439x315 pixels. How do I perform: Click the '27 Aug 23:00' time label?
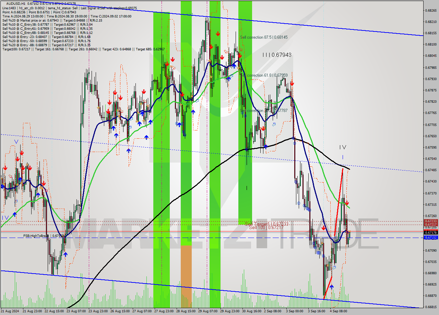click(164, 311)
